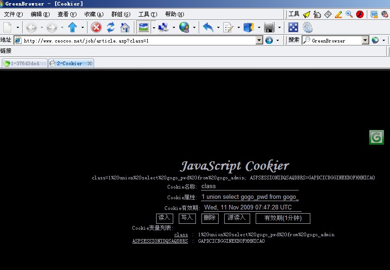Image resolution: width=390 pixels, height=270 pixels.
Task: Click the green G floating button
Action: 376,137
